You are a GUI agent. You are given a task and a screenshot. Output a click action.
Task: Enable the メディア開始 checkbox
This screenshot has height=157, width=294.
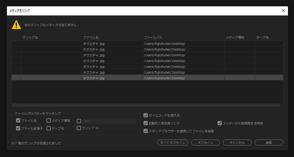point(49,120)
